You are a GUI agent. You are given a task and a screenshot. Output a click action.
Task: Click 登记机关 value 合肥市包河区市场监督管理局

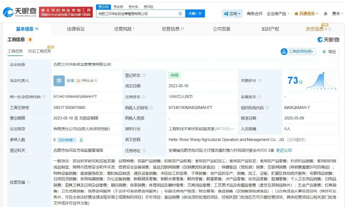tap(78, 150)
